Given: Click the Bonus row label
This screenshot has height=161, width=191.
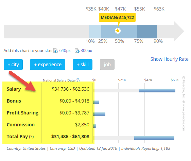Looking at the screenshot, I should tap(14, 101).
